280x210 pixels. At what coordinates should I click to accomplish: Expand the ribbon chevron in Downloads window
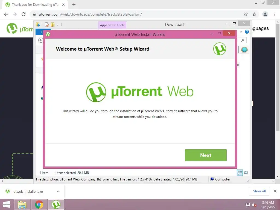(x=241, y=32)
